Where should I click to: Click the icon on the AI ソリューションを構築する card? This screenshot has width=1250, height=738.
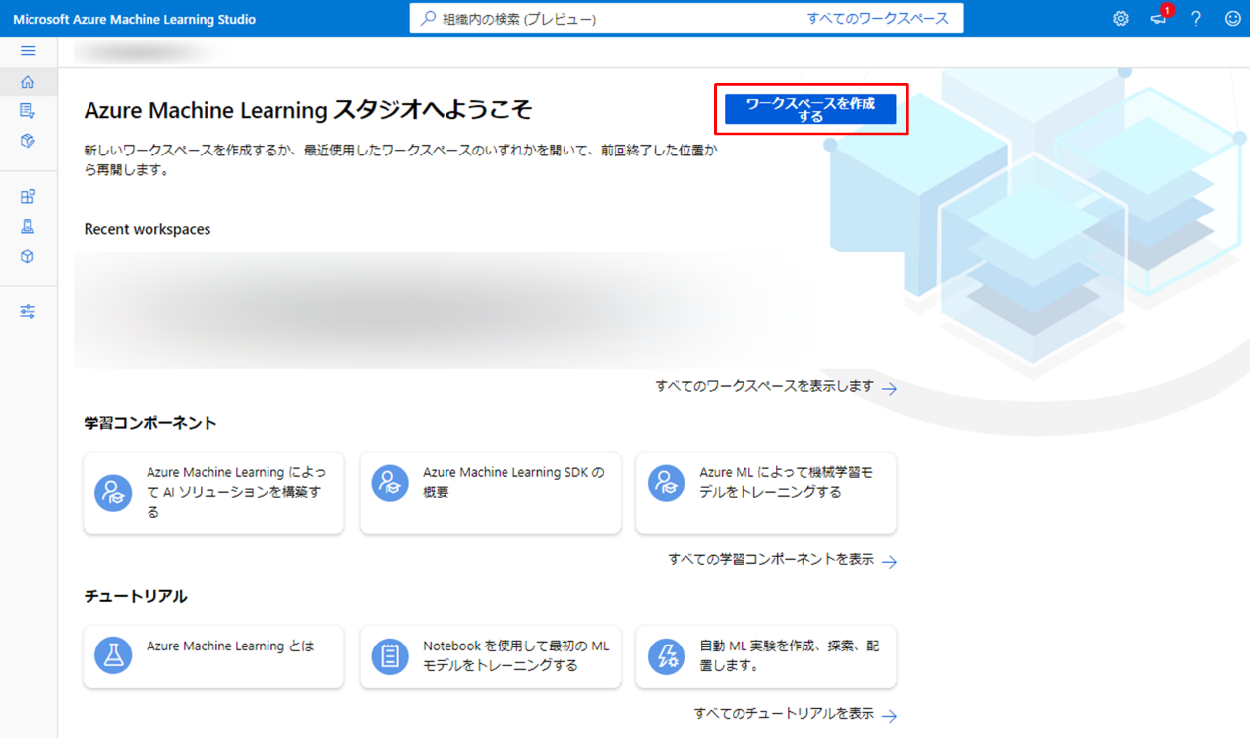pos(113,493)
